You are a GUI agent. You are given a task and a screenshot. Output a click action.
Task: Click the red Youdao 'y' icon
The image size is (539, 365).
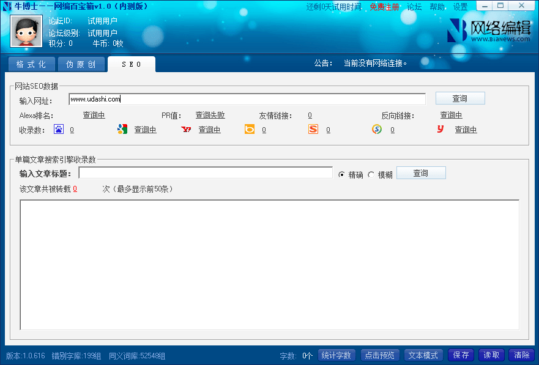tap(440, 129)
